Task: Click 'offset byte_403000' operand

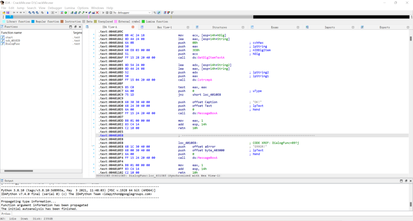Action: pos(209,150)
